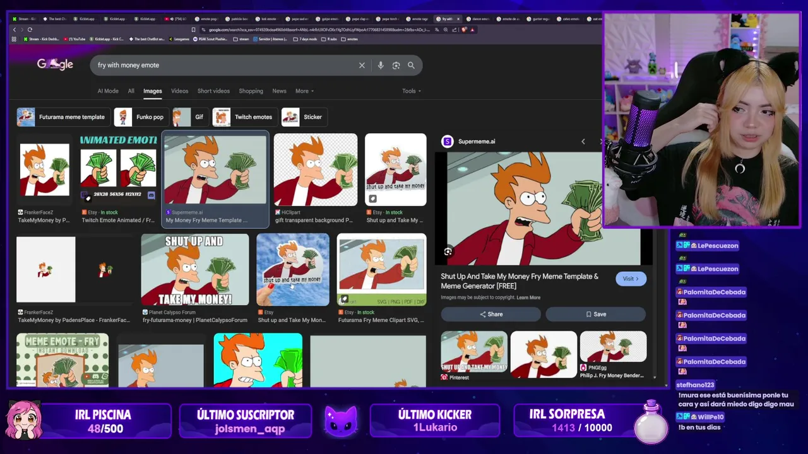Open the 'stream' bookmark folder

[x=241, y=39]
